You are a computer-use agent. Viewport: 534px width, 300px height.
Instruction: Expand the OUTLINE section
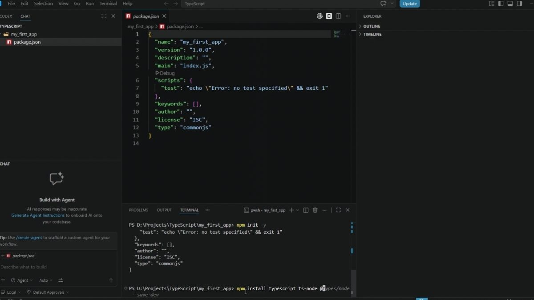pyautogui.click(x=372, y=26)
